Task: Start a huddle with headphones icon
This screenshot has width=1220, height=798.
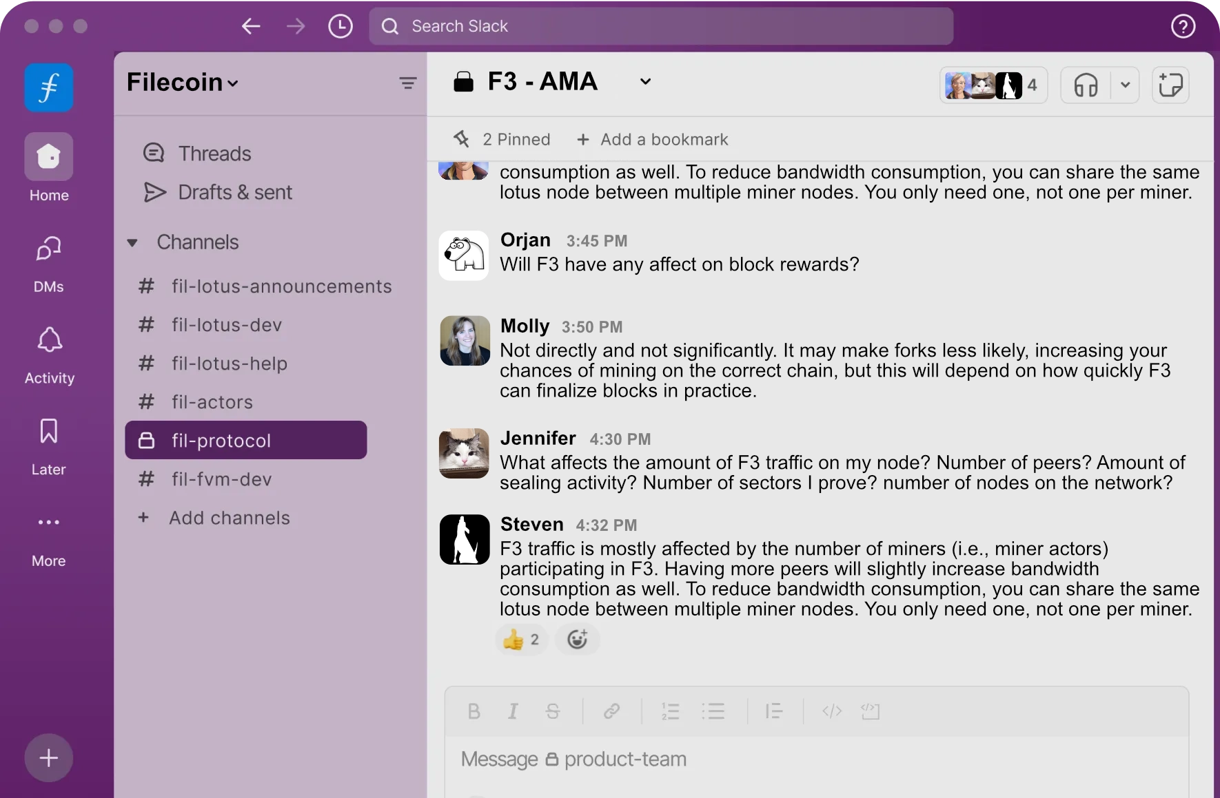Action: coord(1086,85)
